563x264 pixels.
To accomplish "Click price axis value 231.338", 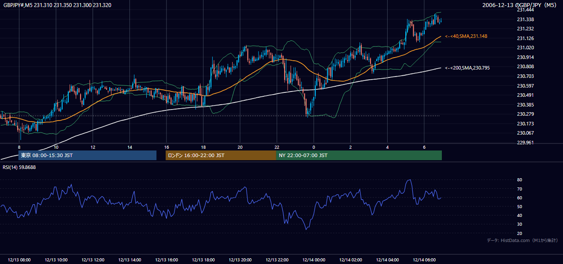I will (525, 19).
